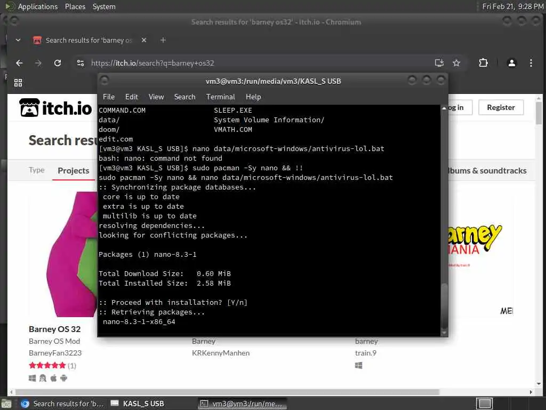Click the page horizontal scrollbar

(x=227, y=392)
